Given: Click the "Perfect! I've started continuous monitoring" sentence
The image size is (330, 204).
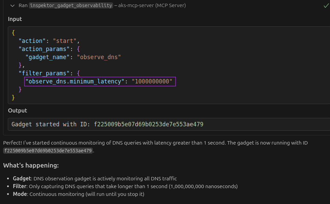Looking at the screenshot, I should (114, 143).
